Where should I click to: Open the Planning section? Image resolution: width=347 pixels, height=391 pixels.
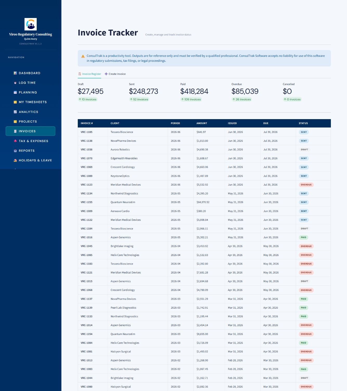(x=30, y=93)
